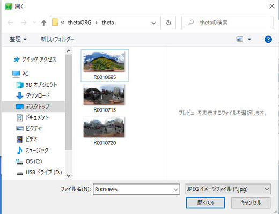Image resolution: width=279 pixels, height=214 pixels.
Task: Select OS (C:) drive
Action: tap(34, 161)
